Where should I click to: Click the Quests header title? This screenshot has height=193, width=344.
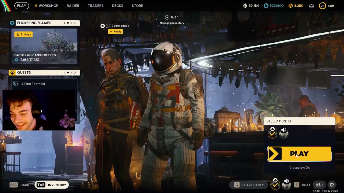[24, 72]
